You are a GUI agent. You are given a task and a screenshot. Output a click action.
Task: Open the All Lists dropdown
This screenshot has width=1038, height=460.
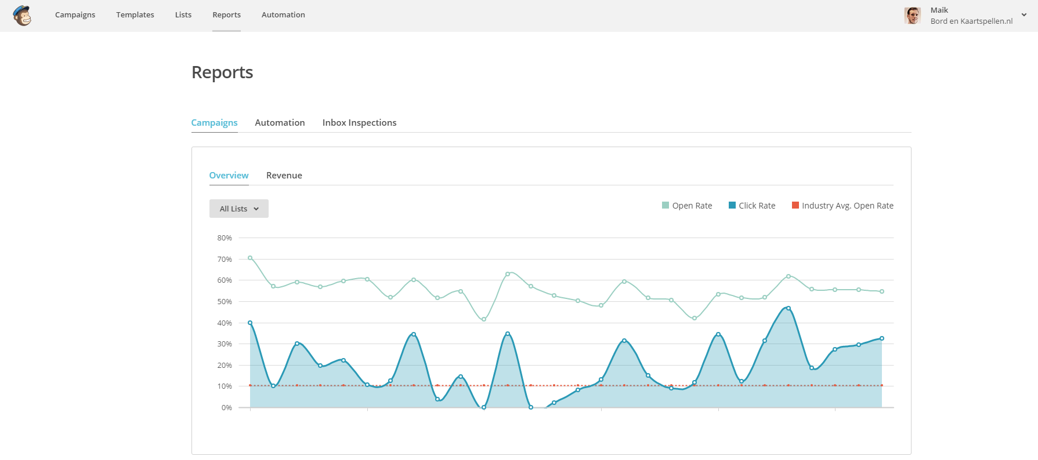point(239,209)
